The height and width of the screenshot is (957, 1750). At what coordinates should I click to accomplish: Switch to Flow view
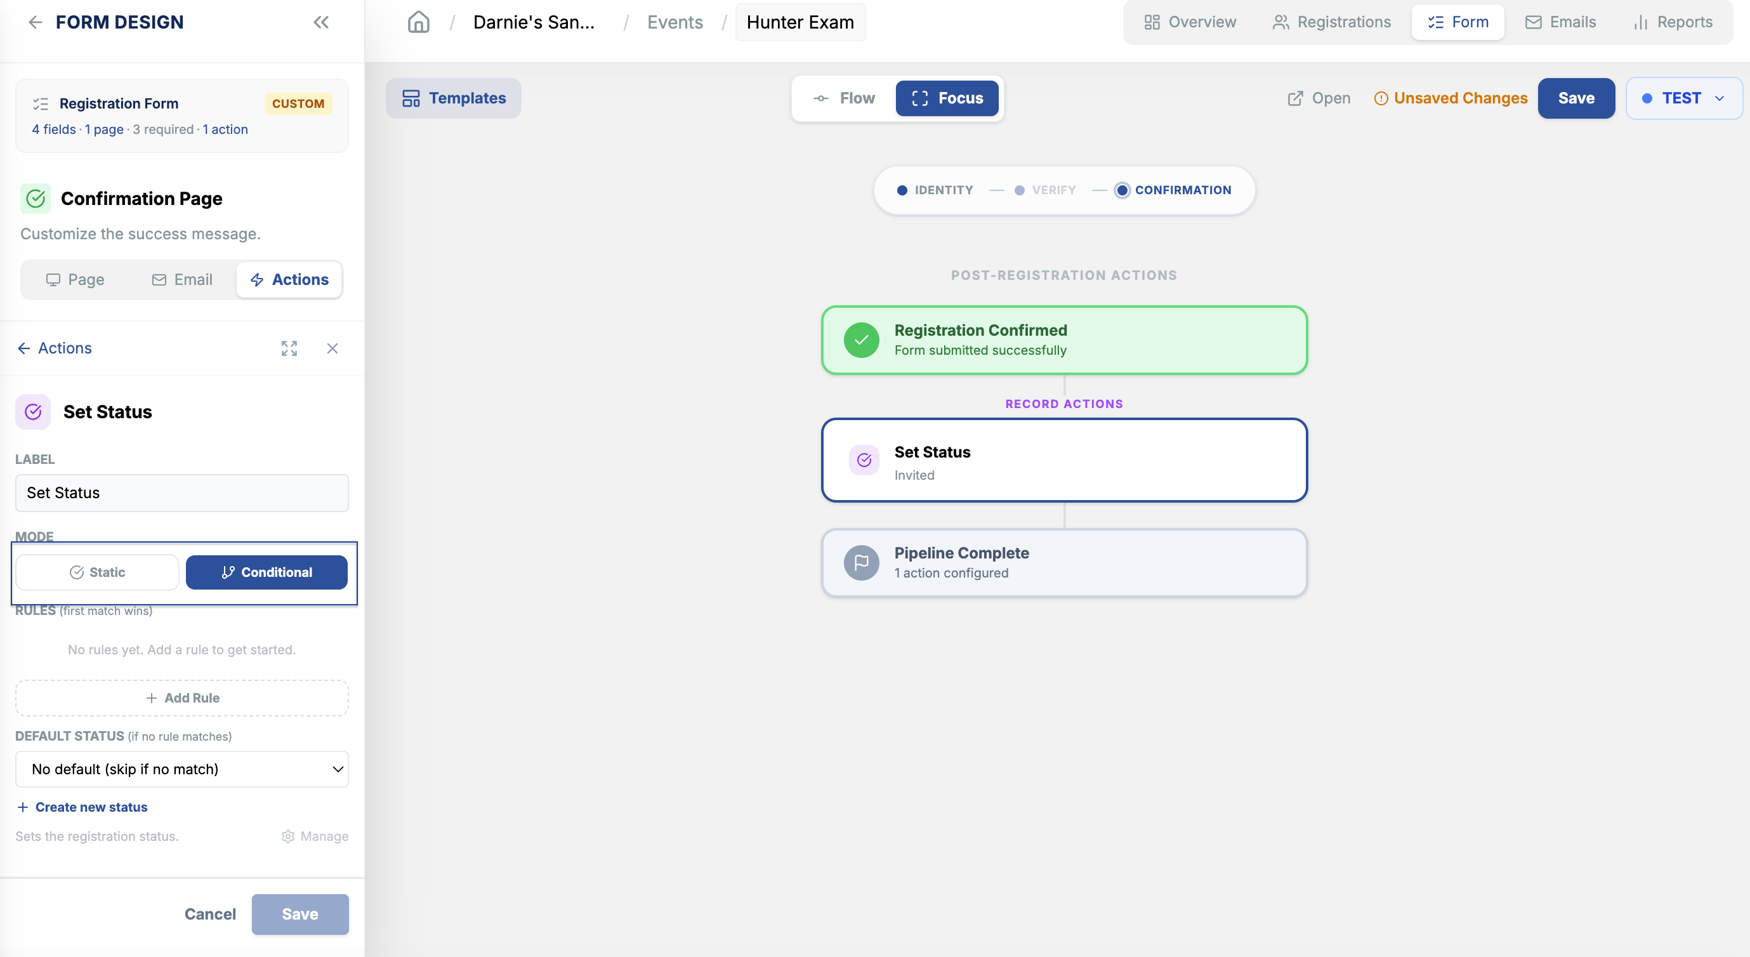pos(844,98)
